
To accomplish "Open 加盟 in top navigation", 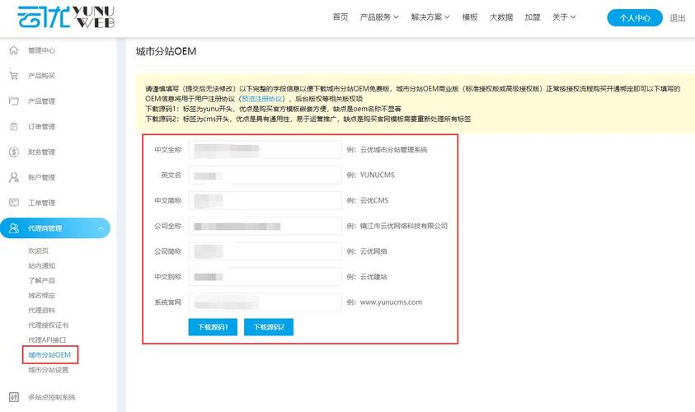I will click(x=533, y=16).
